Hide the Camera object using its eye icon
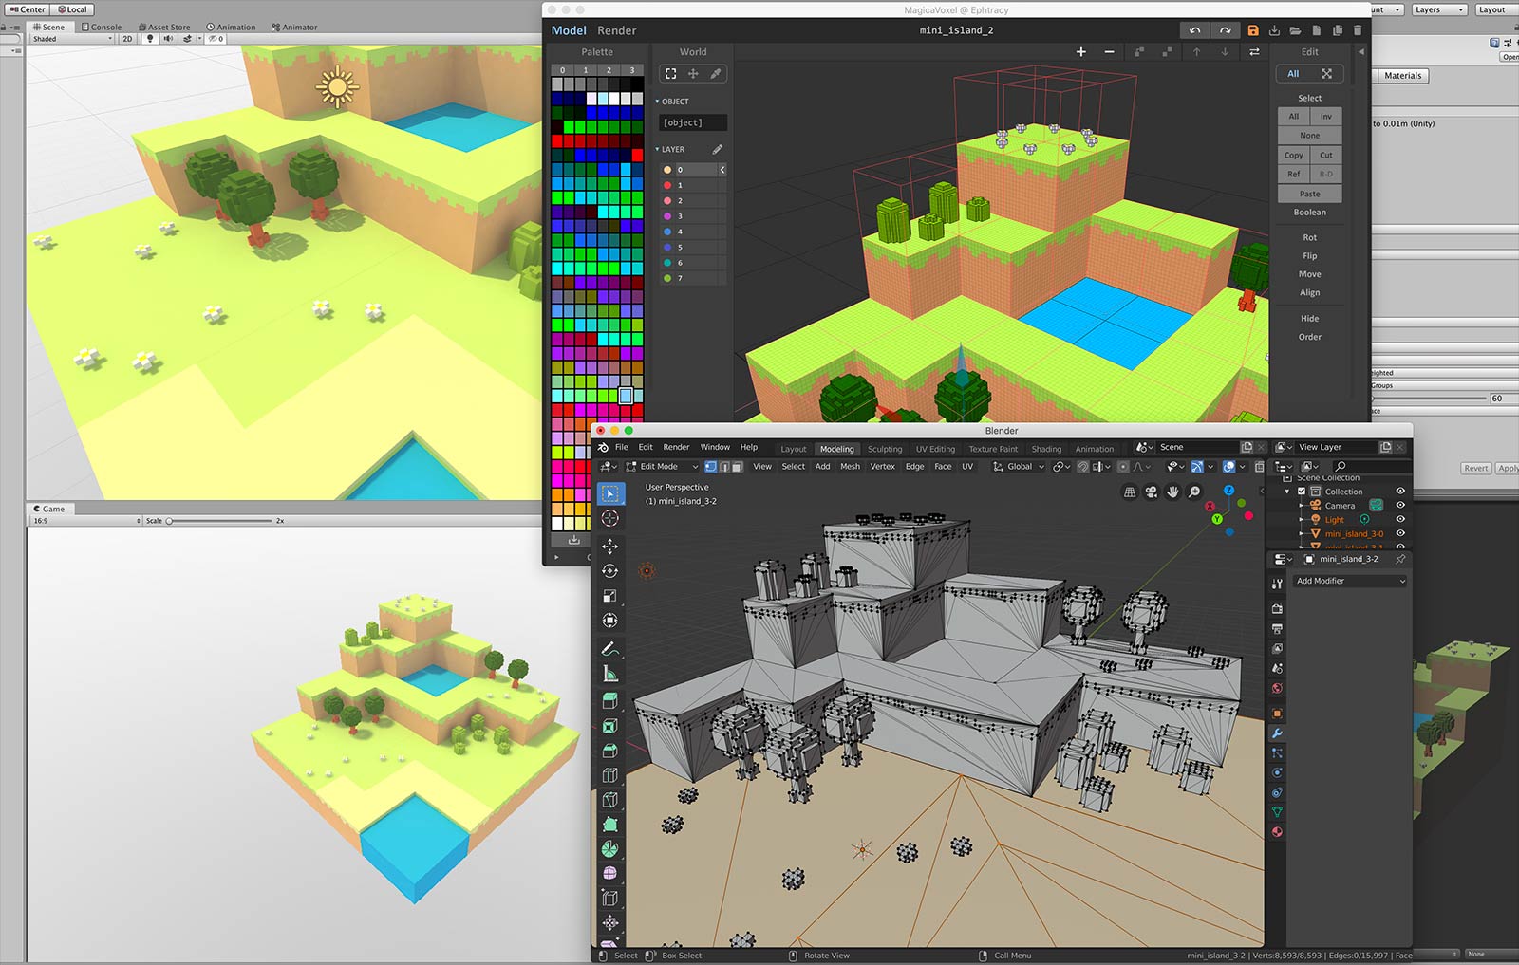The image size is (1519, 965). [x=1400, y=505]
